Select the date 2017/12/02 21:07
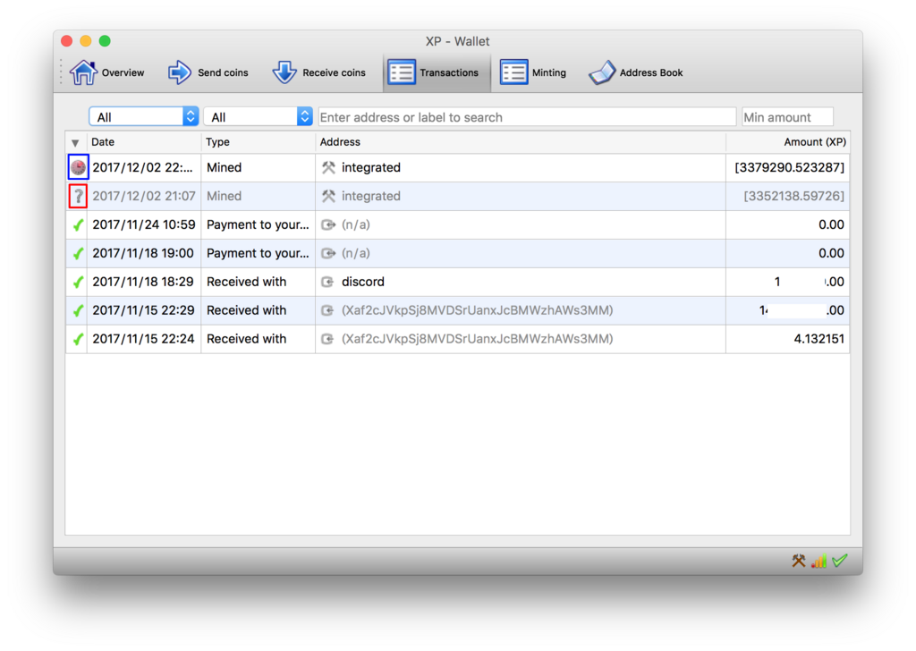Image resolution: width=916 pixels, height=651 pixels. (x=144, y=196)
